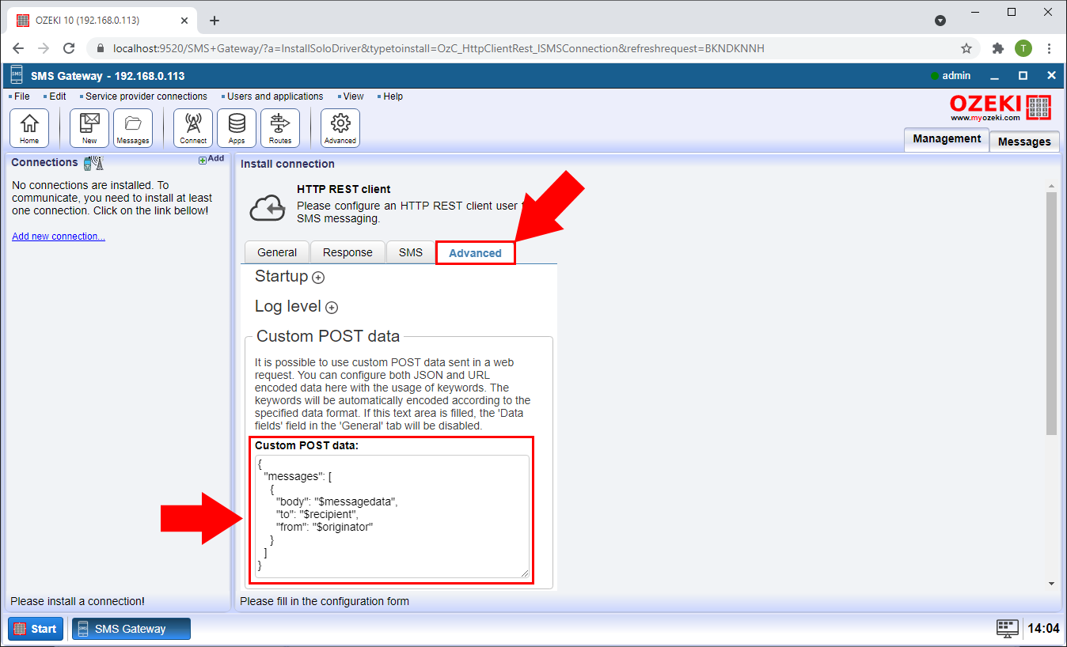Click inside the Custom POST data textarea

[x=392, y=516]
